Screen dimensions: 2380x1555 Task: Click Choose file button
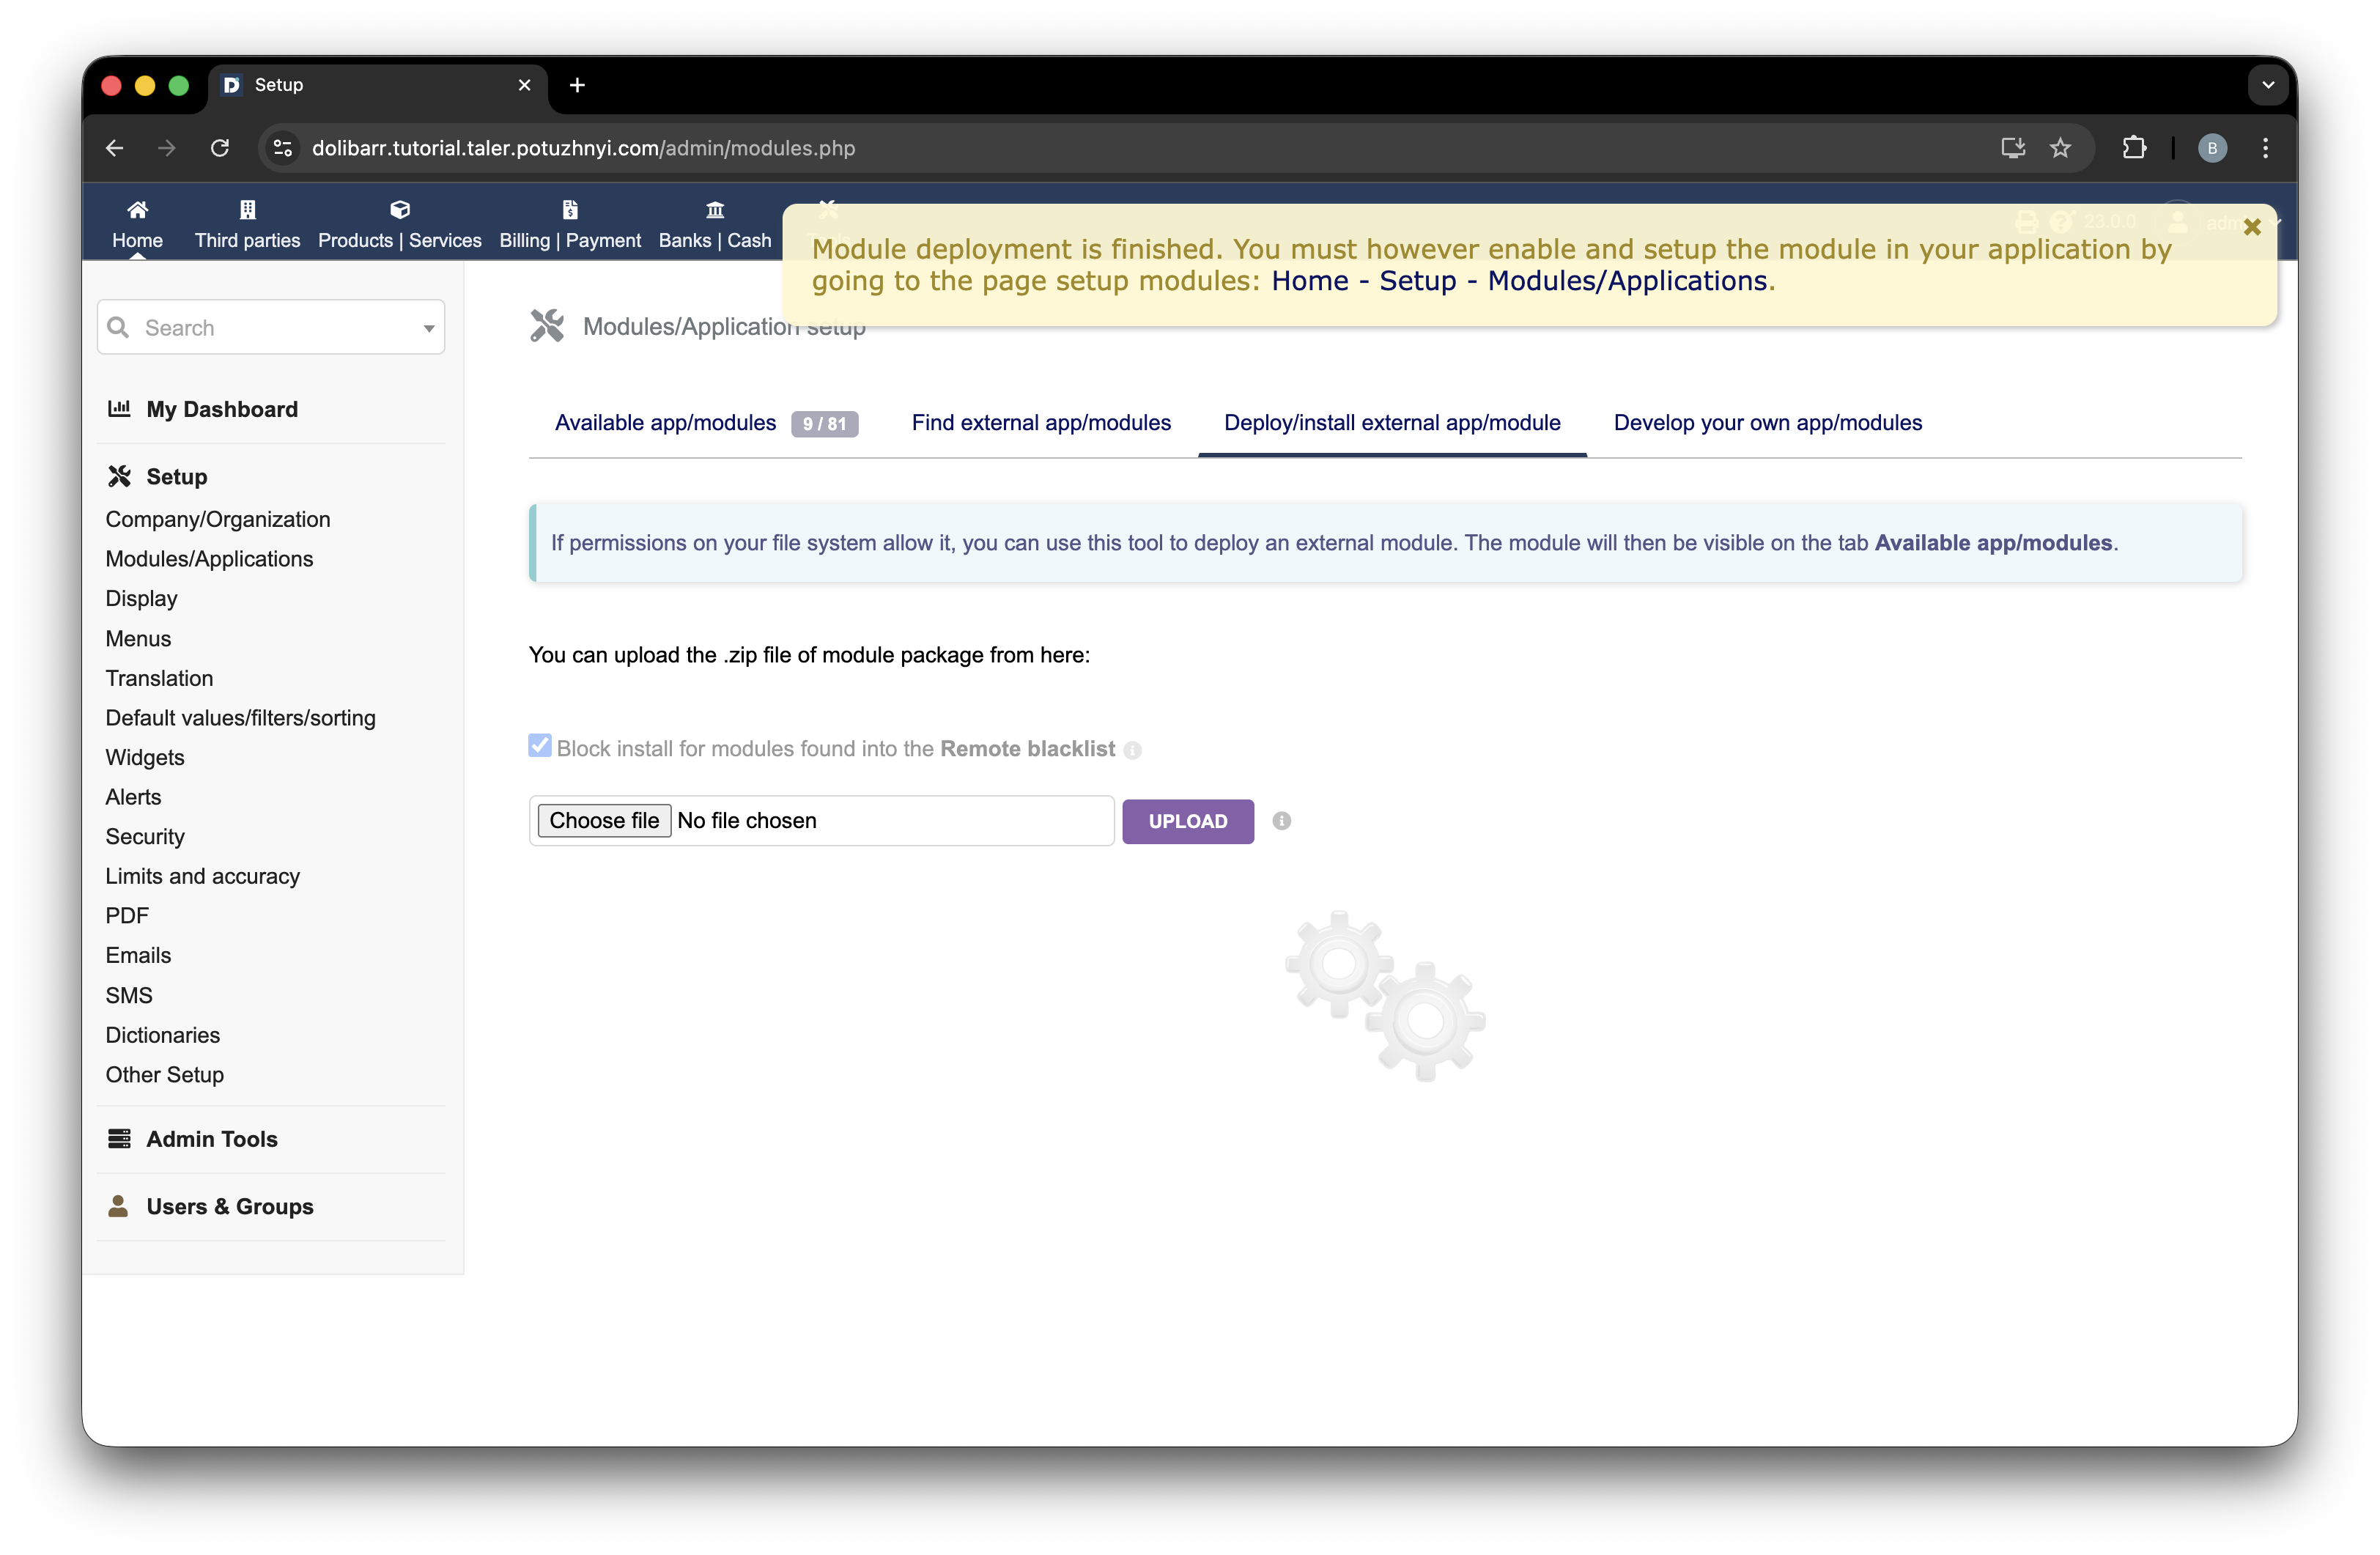(604, 821)
